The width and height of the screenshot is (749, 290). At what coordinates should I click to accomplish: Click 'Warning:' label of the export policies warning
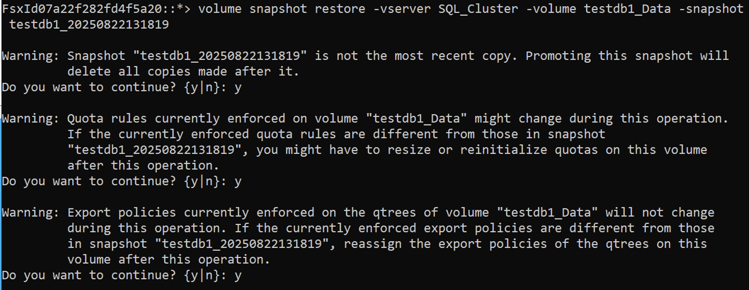tap(31, 213)
